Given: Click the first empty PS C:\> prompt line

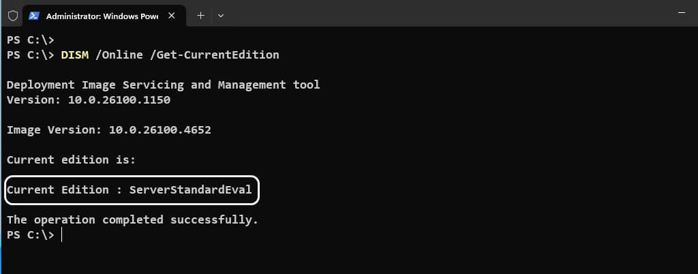Looking at the screenshot, I should [30, 40].
